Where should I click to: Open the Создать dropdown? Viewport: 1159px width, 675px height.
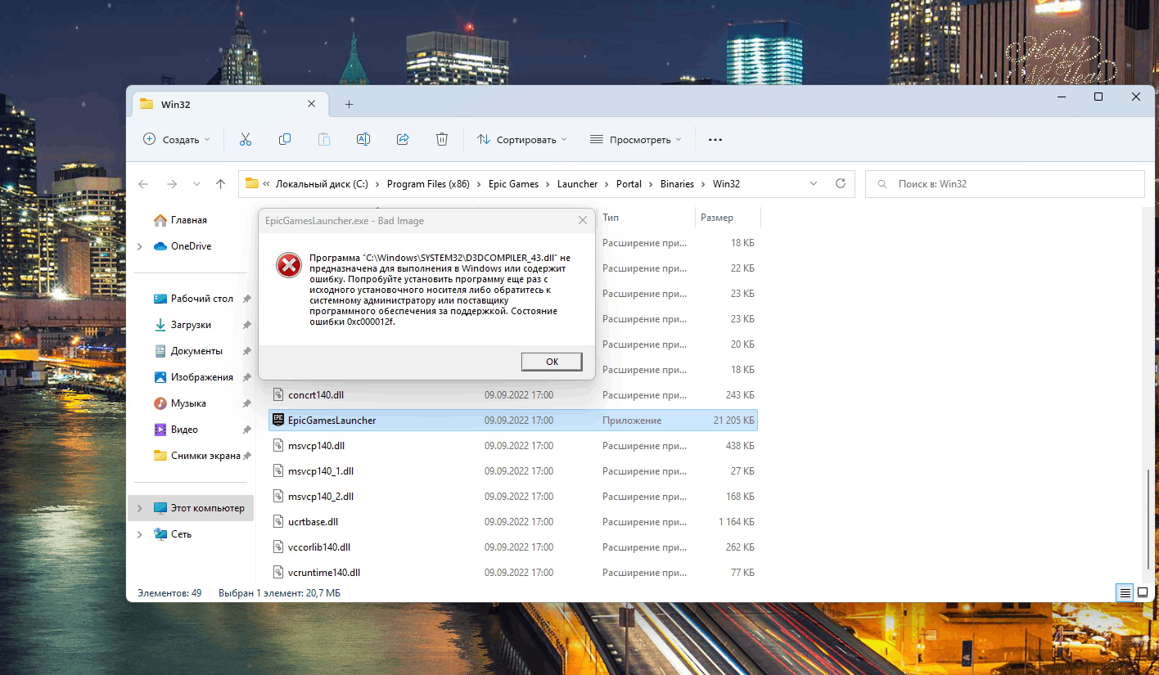coord(176,140)
